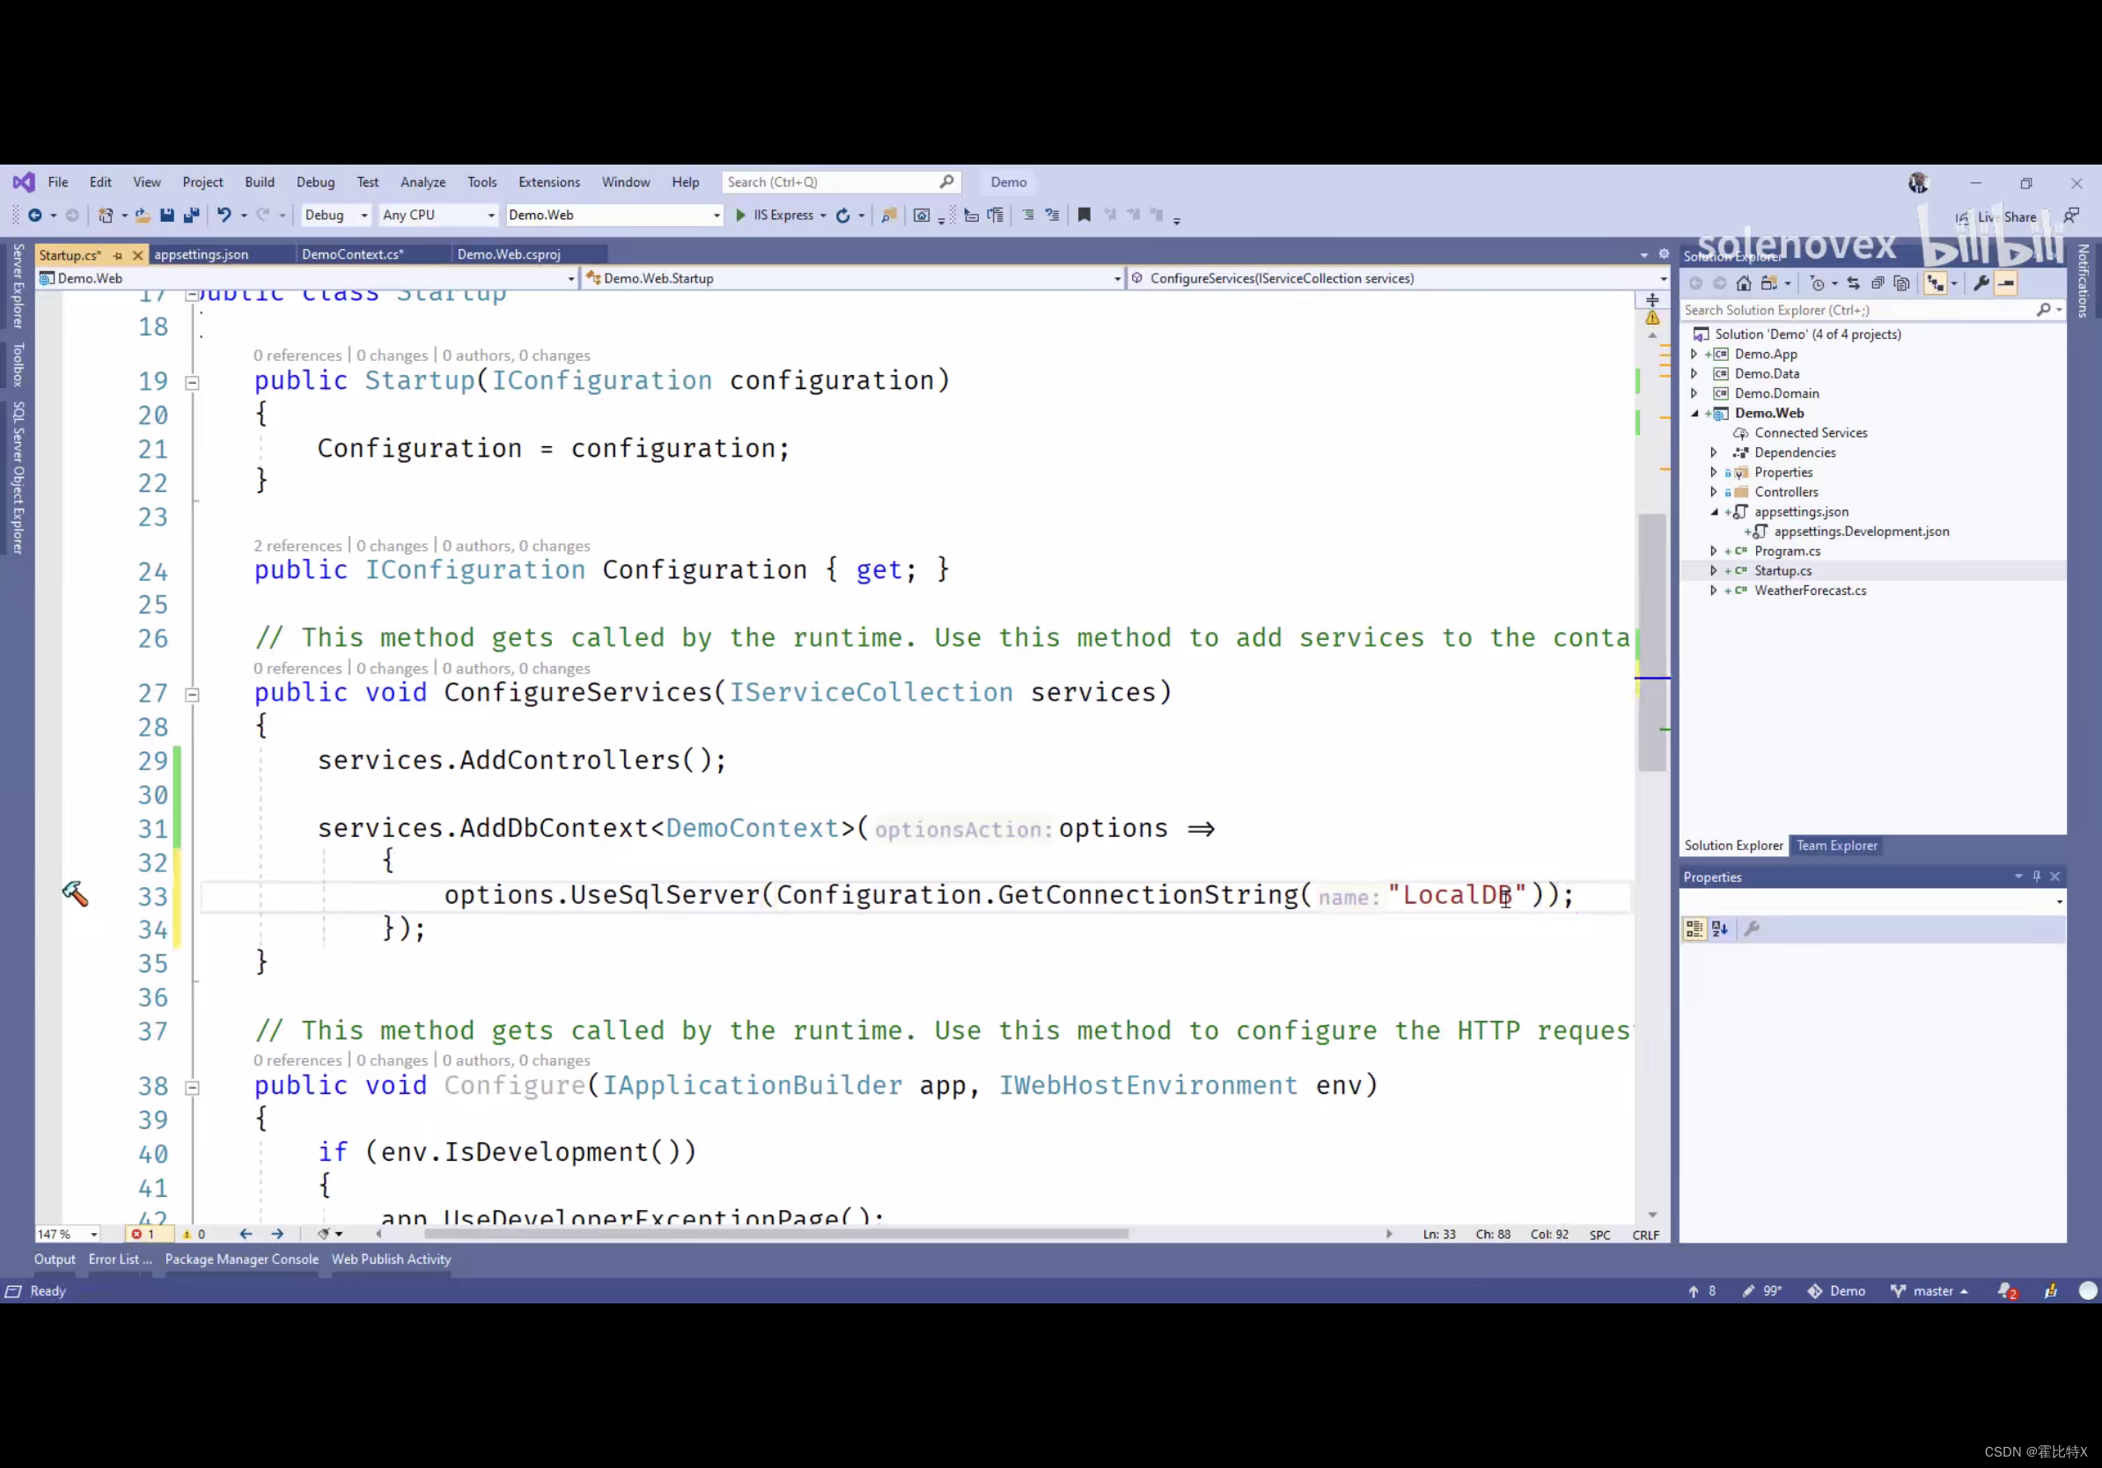This screenshot has width=2102, height=1468.
Task: Click Solution Explorer Home icon
Action: click(x=1744, y=283)
